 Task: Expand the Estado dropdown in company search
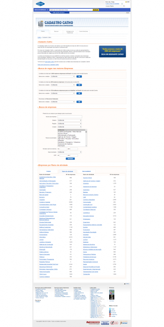coord(69,120)
